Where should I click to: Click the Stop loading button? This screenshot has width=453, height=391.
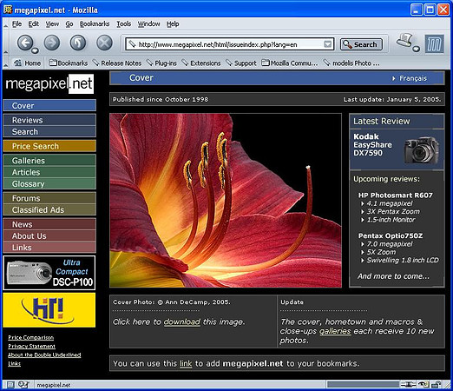tap(104, 43)
